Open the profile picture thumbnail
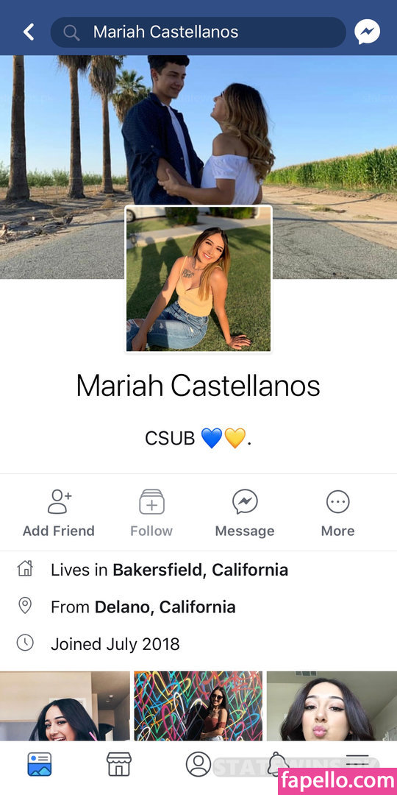The image size is (397, 795). (x=198, y=279)
